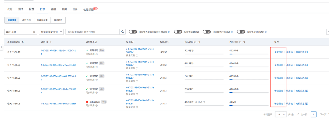Sort by 调用结束时间 column
This screenshot has width=329, height=120.
pyautogui.click(x=23, y=42)
